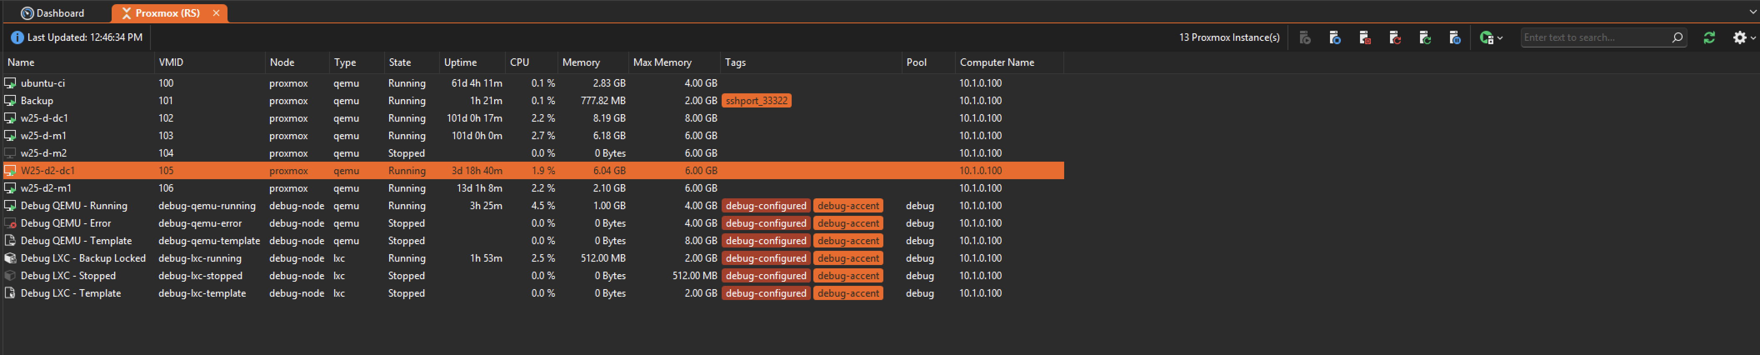Image resolution: width=1760 pixels, height=355 pixels.
Task: Expand the tab overflow chevron at top right
Action: pyautogui.click(x=1753, y=12)
